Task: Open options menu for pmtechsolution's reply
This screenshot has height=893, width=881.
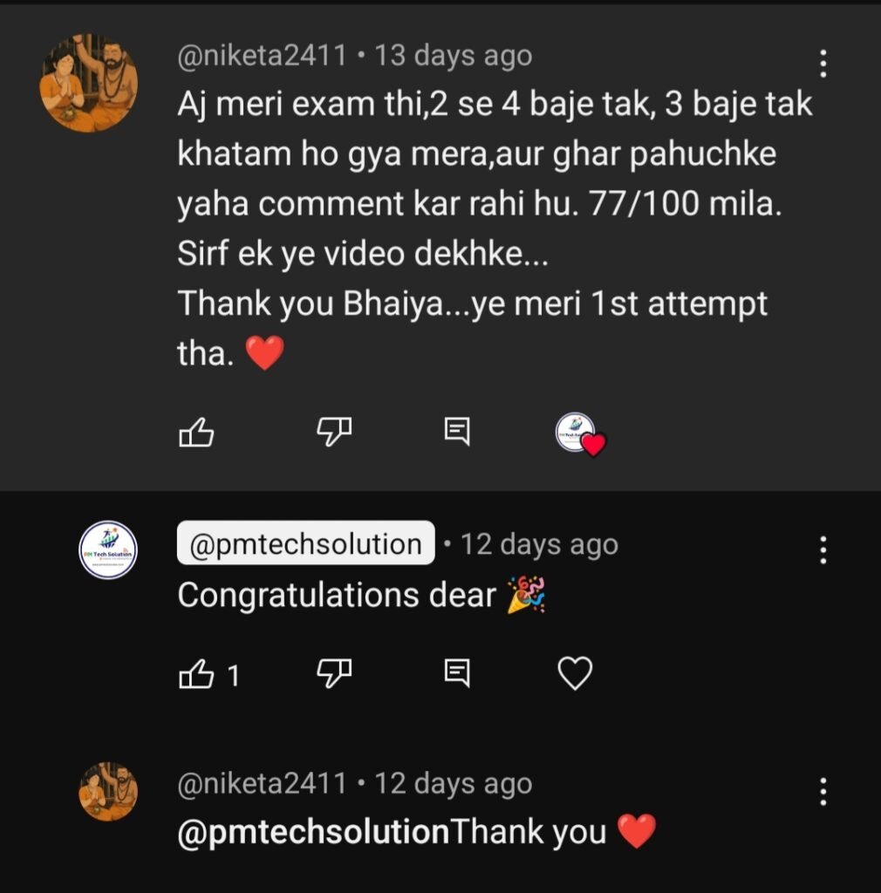Action: 823,549
